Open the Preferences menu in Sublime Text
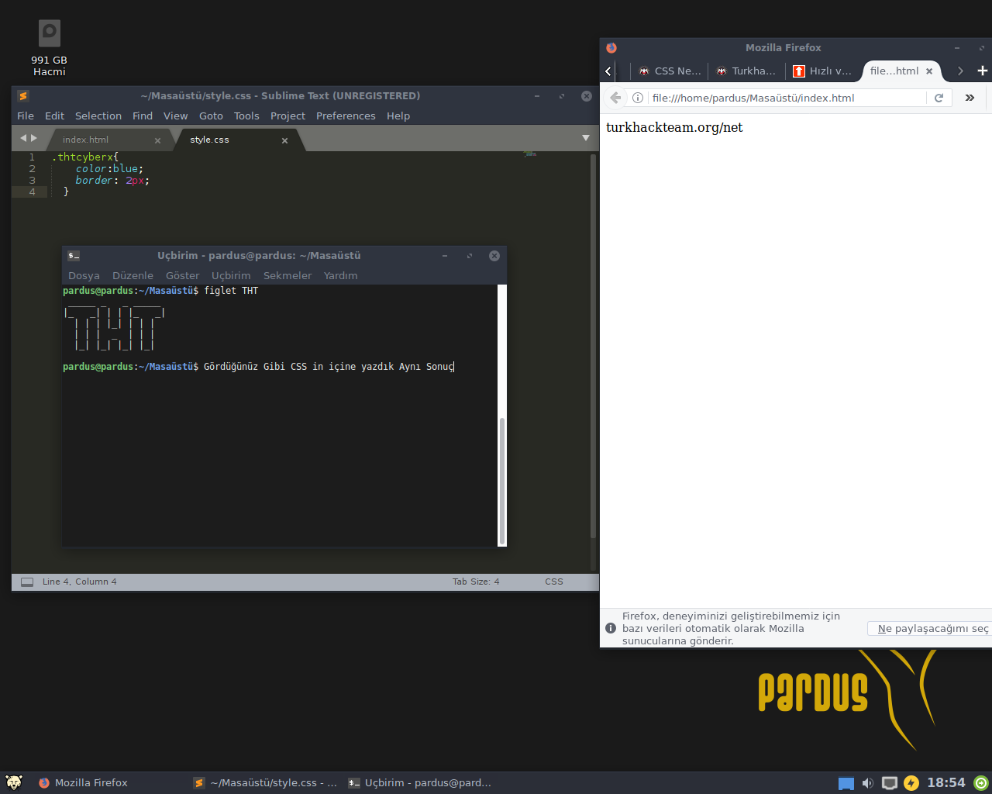This screenshot has height=794, width=992. (346, 116)
